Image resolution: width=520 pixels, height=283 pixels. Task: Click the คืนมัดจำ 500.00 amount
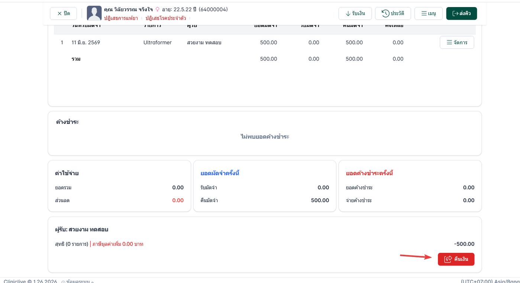(320, 200)
